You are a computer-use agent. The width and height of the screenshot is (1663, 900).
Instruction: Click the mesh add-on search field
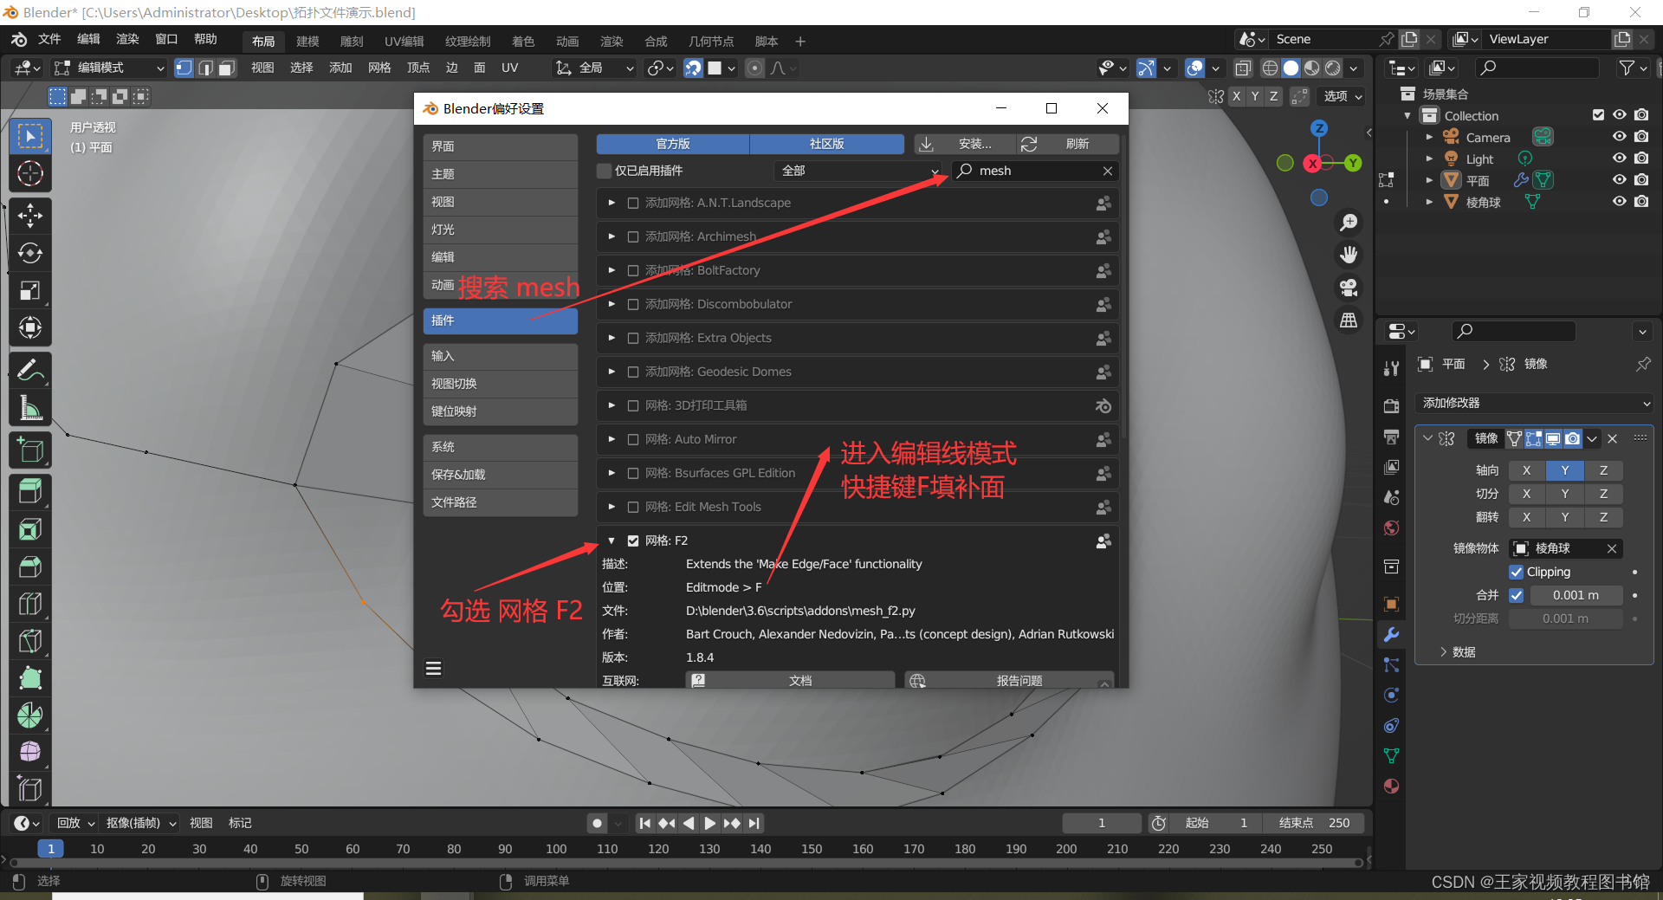click(1035, 171)
